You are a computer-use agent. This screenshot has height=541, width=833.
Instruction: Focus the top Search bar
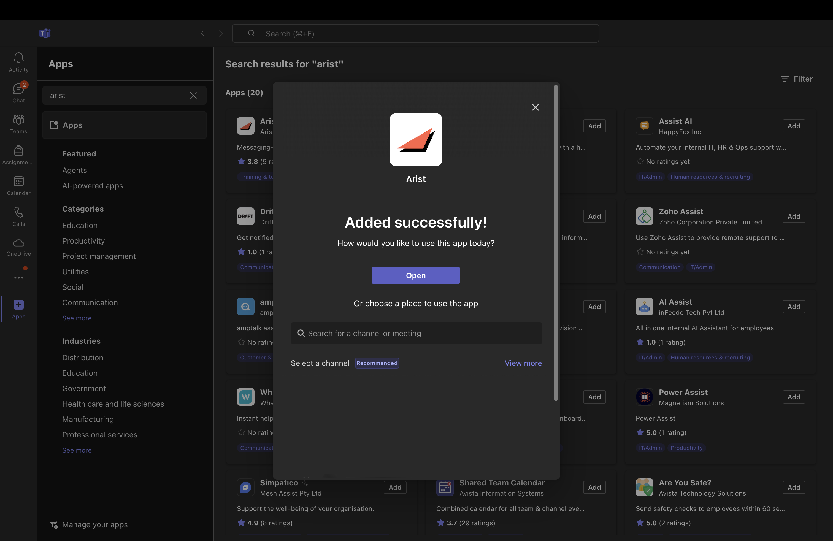coord(415,33)
